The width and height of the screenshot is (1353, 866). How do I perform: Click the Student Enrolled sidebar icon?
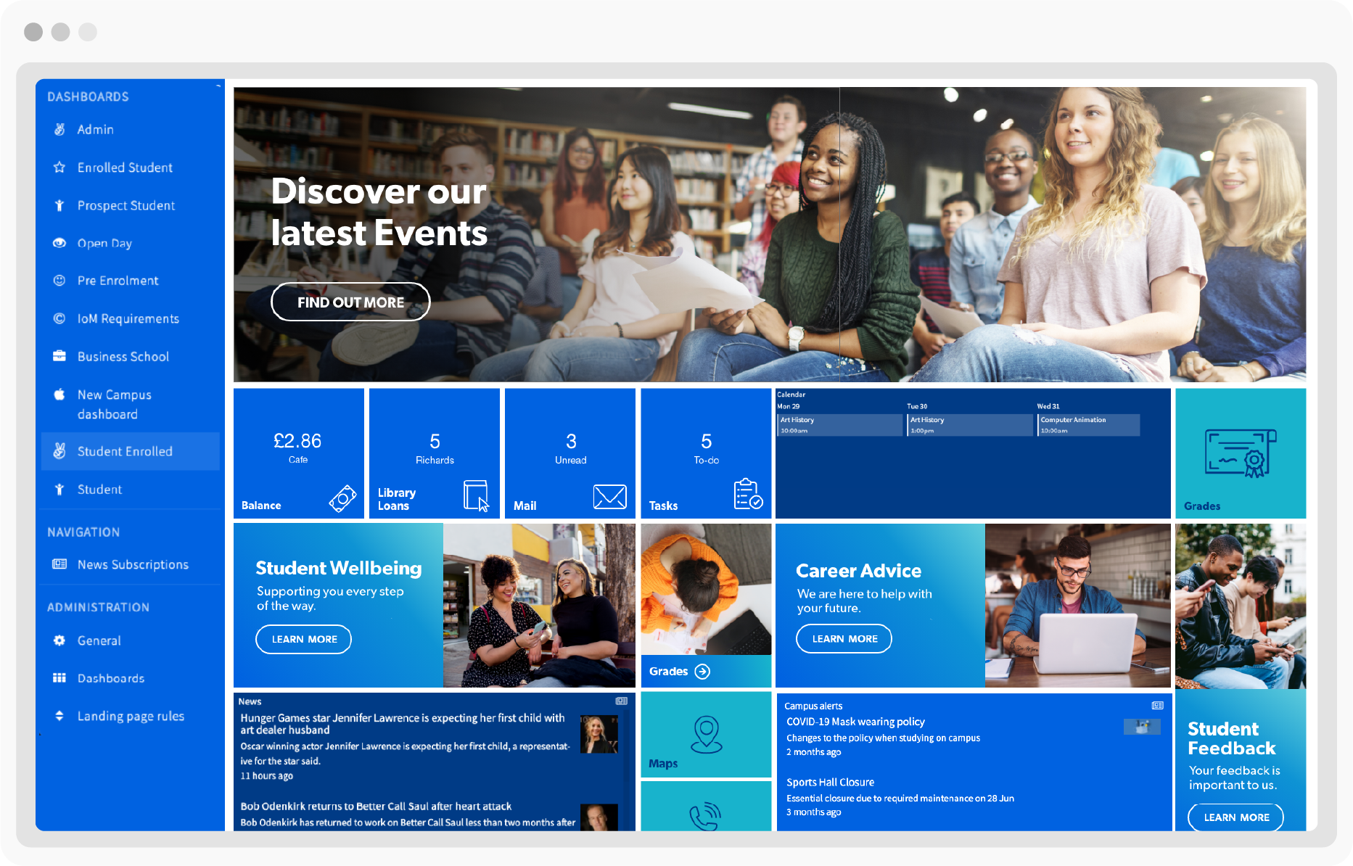(59, 451)
